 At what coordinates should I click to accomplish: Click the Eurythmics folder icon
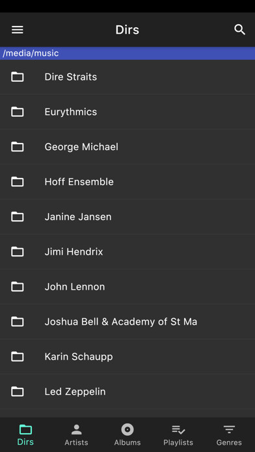(18, 112)
